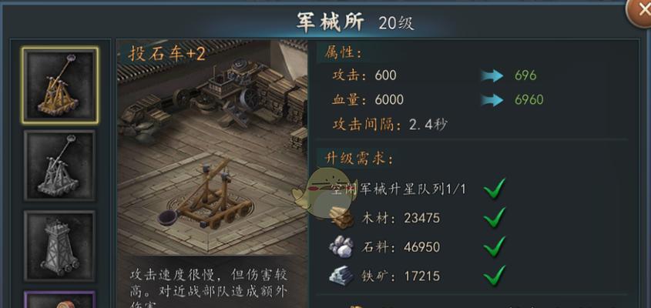Click the iron ore resource icon
The image size is (651, 308).
(341, 276)
